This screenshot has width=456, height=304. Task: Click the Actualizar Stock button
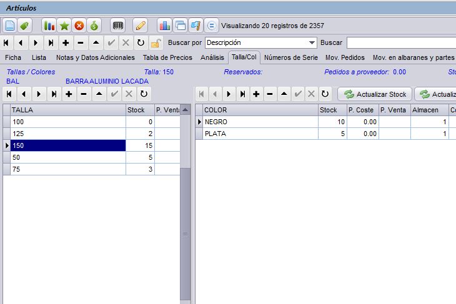click(x=375, y=94)
